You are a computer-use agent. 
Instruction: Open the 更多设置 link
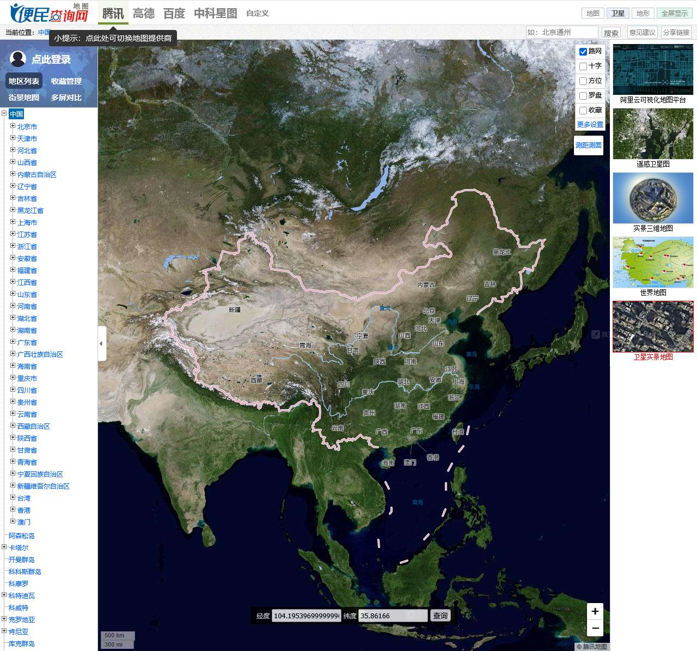pyautogui.click(x=590, y=125)
